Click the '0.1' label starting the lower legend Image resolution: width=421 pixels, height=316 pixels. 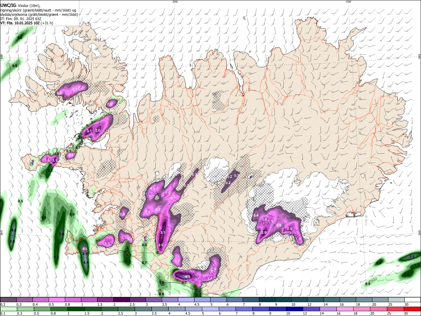(x=3, y=313)
